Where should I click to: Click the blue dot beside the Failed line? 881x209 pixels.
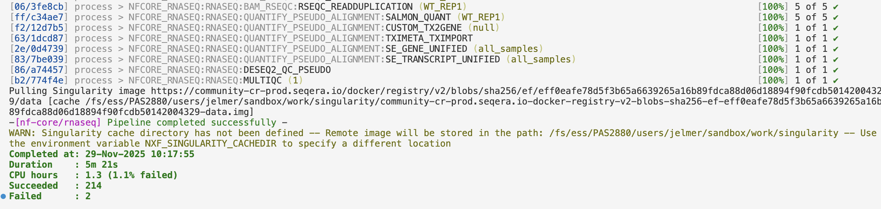coord(4,197)
